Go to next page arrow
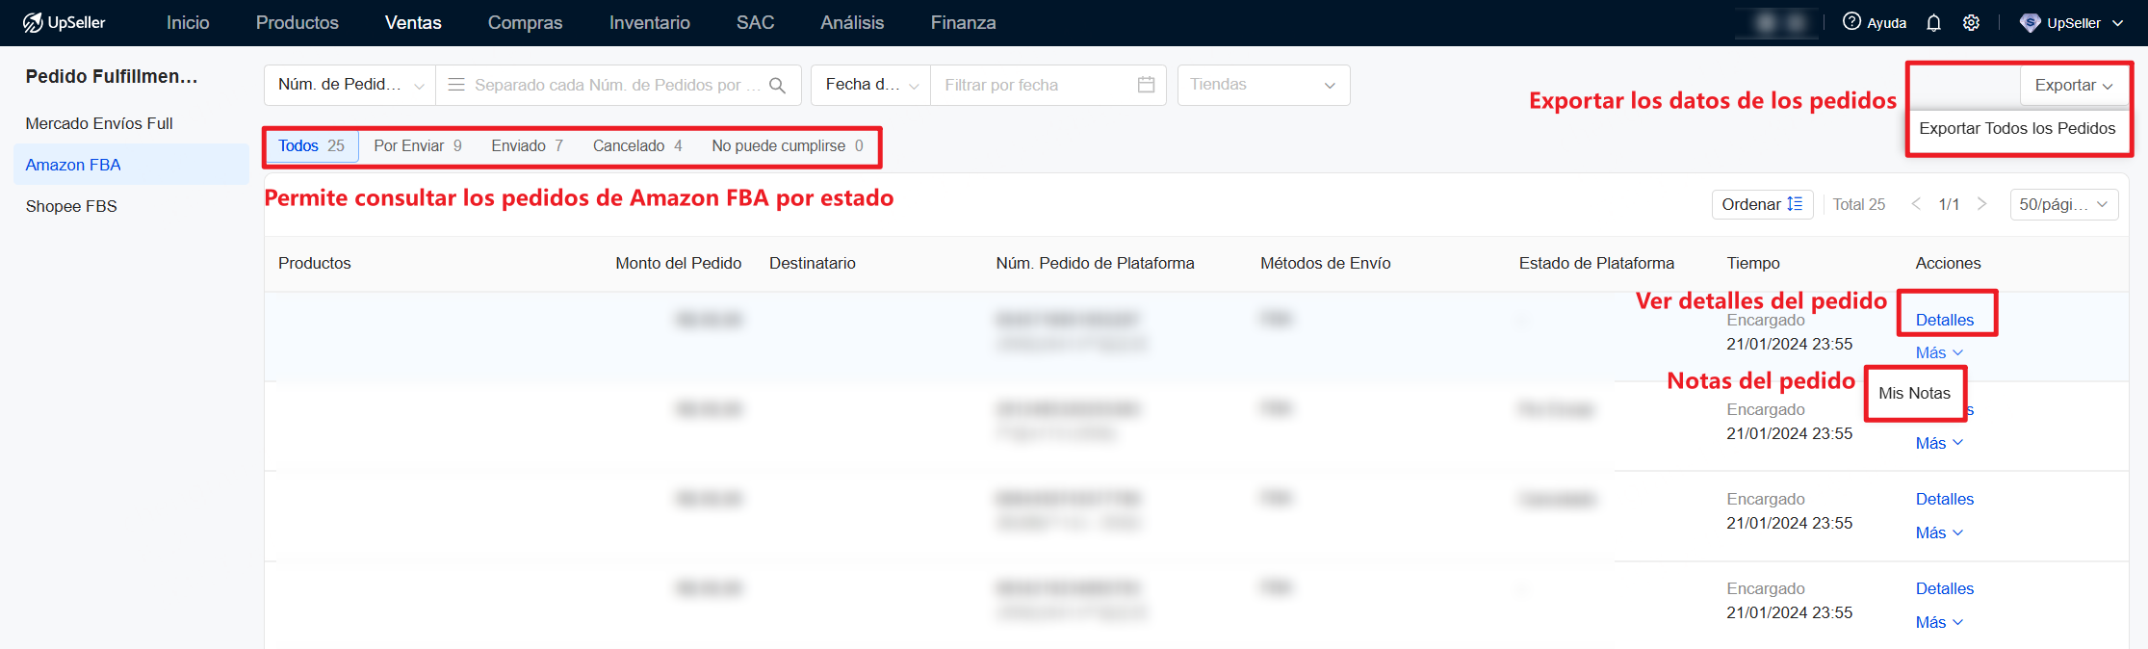Image resolution: width=2148 pixels, height=649 pixels. 1981,204
